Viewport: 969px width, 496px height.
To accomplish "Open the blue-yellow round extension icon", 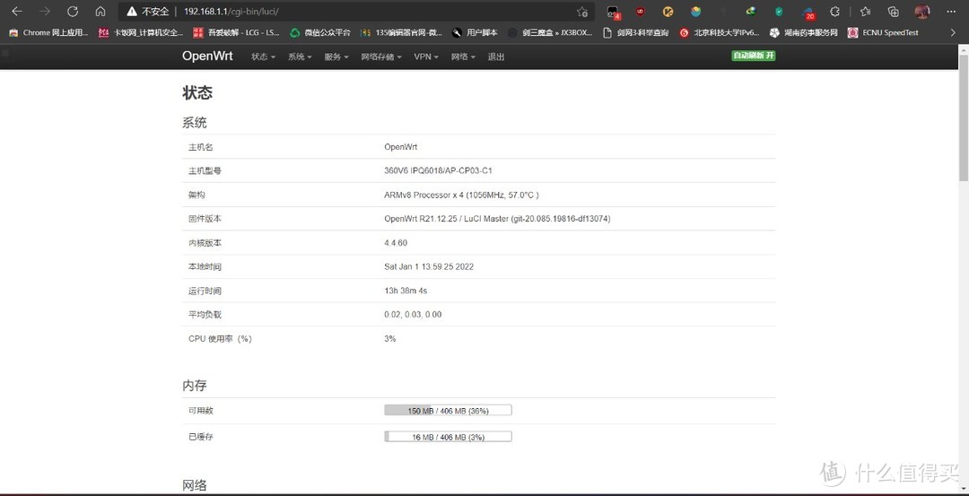I will tap(696, 12).
